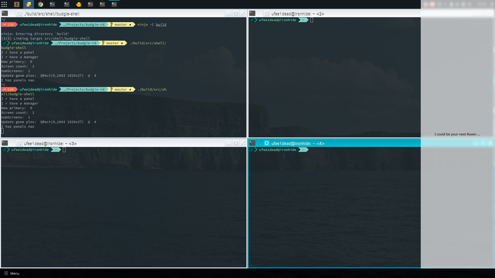
Task: Click the prompt line in terminal <4>
Action: pos(279,150)
